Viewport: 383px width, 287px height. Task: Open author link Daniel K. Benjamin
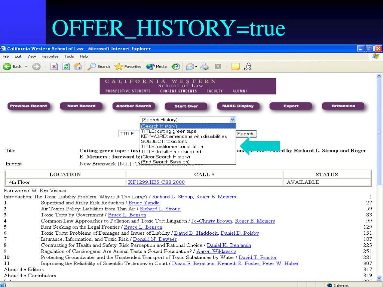click(229, 245)
